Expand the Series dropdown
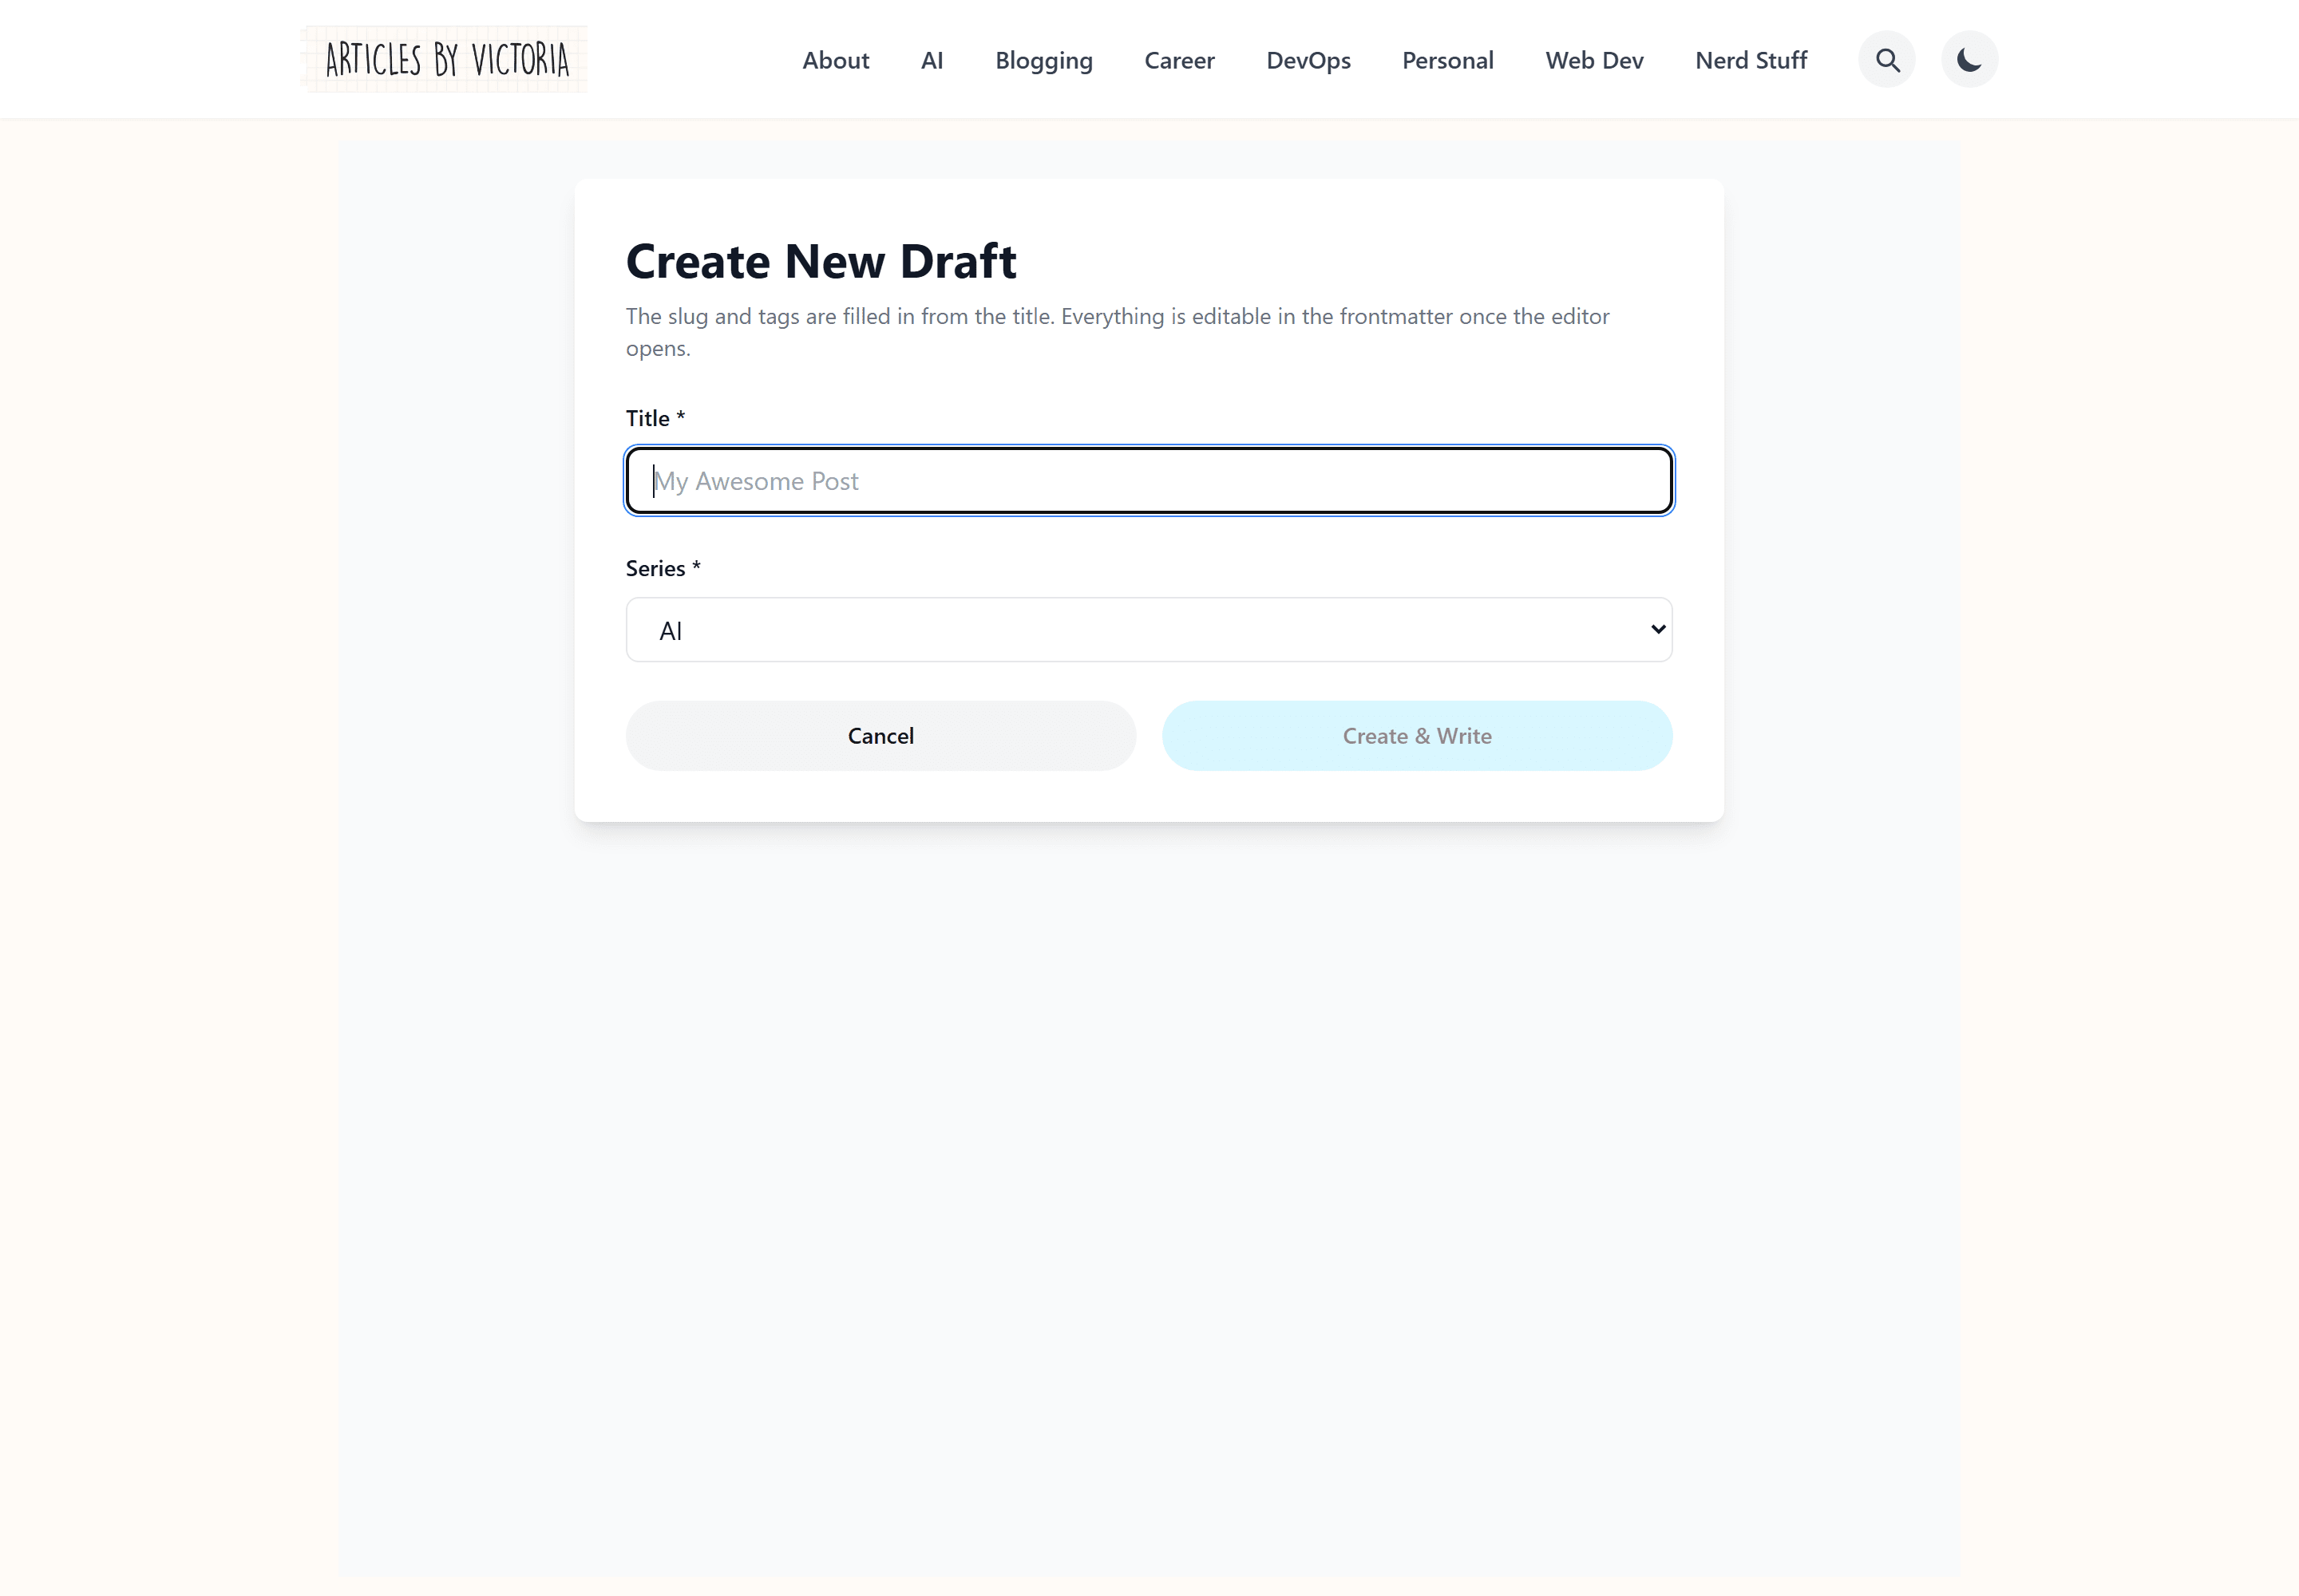 point(1149,630)
